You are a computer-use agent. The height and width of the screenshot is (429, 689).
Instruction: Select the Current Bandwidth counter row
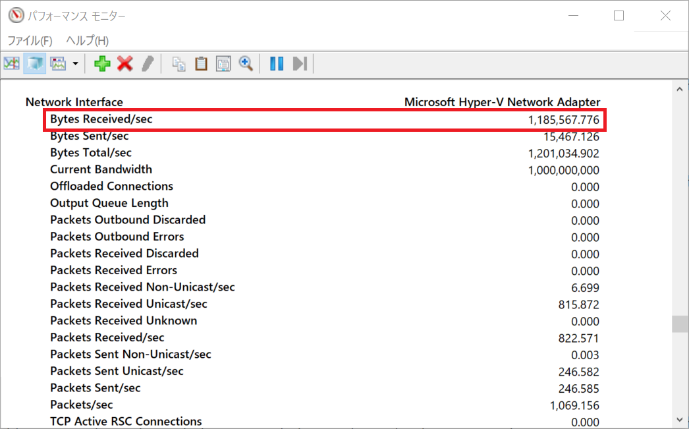pos(101,169)
